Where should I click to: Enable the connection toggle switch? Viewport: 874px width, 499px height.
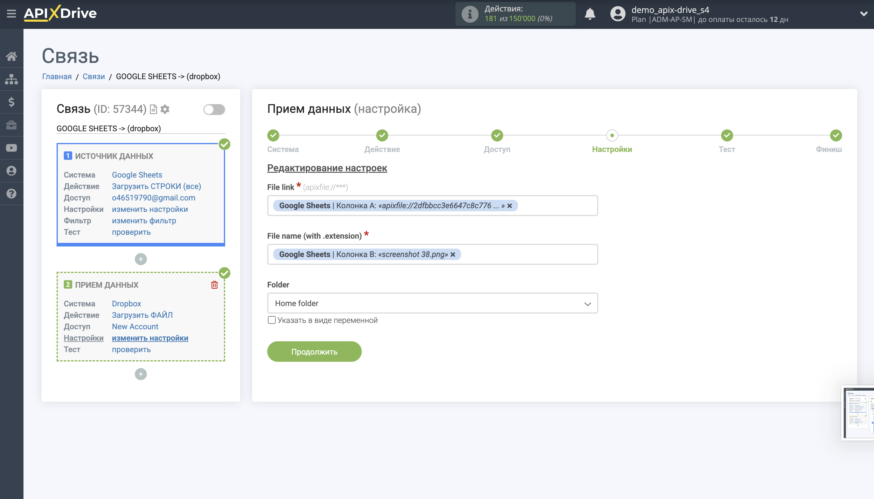214,109
